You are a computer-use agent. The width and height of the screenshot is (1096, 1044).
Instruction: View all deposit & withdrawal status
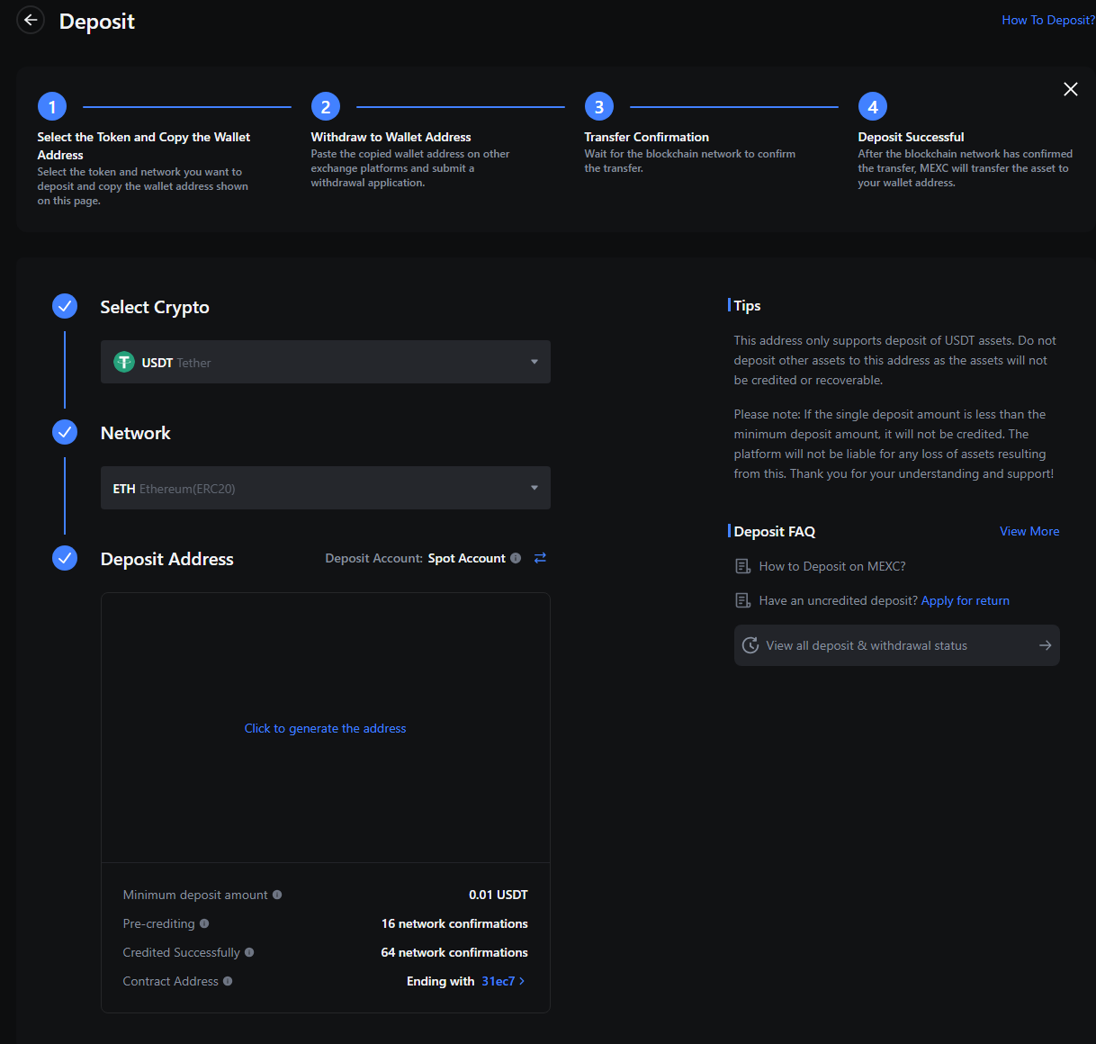point(896,645)
